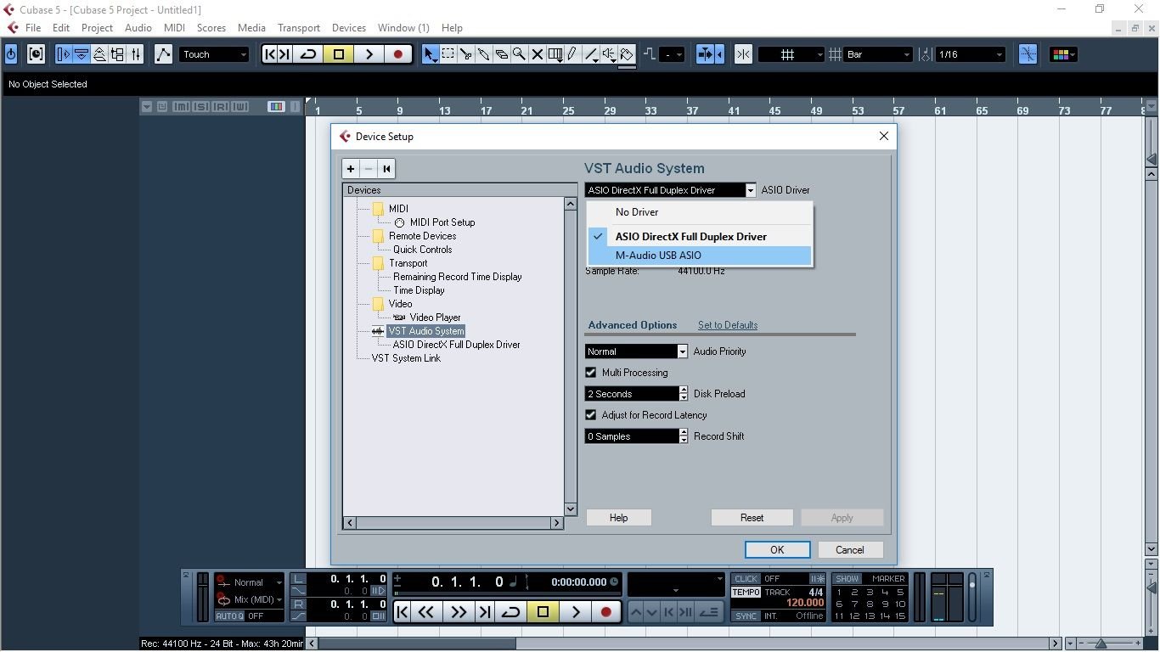Click Fast Forward in the Transport panel
The width and height of the screenshot is (1160, 652).
459,611
